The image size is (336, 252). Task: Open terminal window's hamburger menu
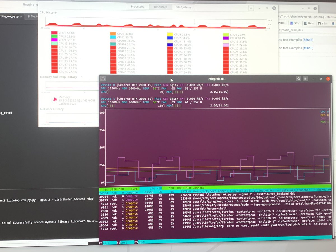(305, 79)
